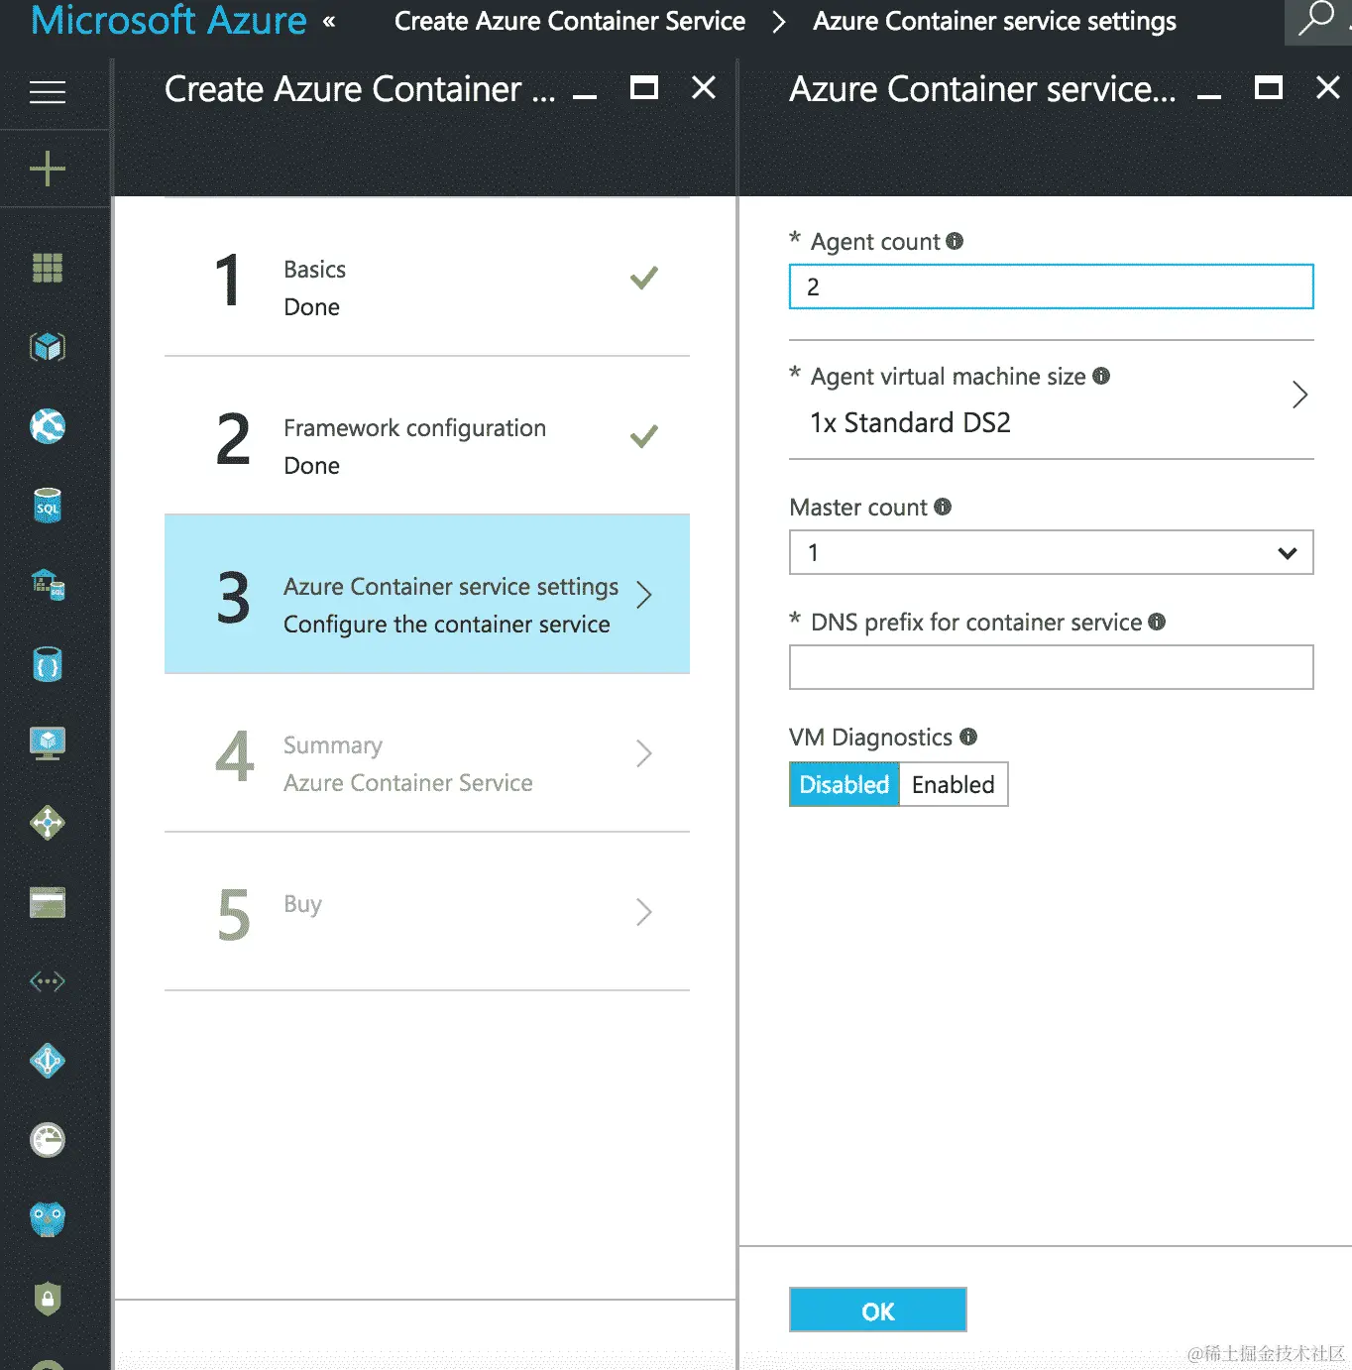Show Agent count info tooltip

click(955, 239)
